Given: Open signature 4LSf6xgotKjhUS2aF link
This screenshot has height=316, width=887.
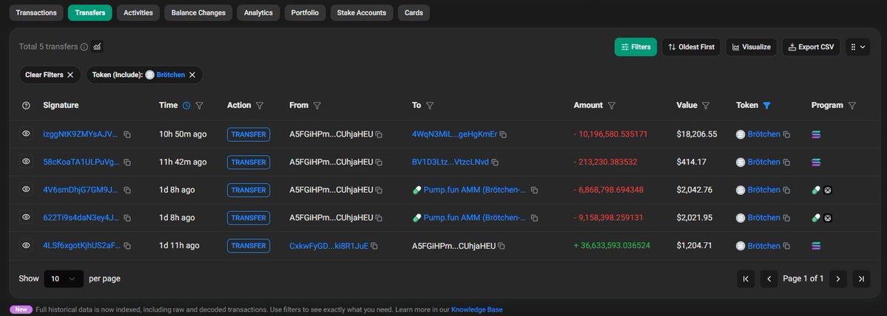Looking at the screenshot, I should click(82, 246).
